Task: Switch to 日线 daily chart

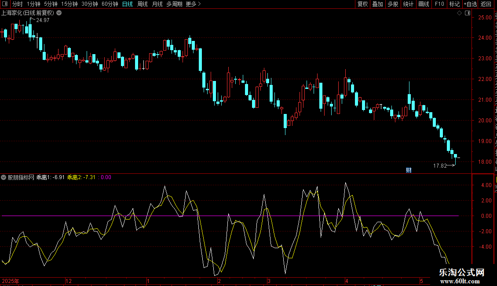Action: click(x=128, y=4)
